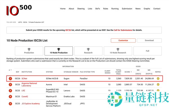This screenshot has width=169, height=108.
Task: Click the JPFS file system cell
Action: click(82, 103)
